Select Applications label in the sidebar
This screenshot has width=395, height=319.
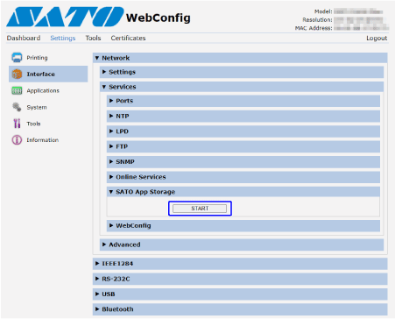43,90
